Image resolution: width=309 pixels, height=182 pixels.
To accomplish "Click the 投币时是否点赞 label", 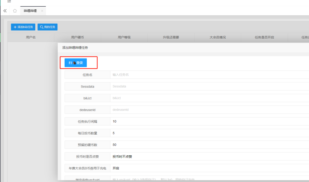I will [x=88, y=157].
